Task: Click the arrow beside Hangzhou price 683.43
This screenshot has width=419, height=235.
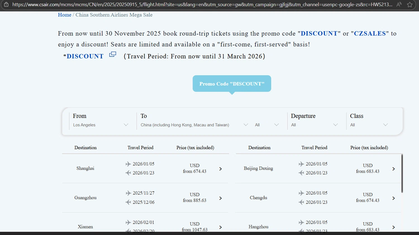Action: [394, 227]
